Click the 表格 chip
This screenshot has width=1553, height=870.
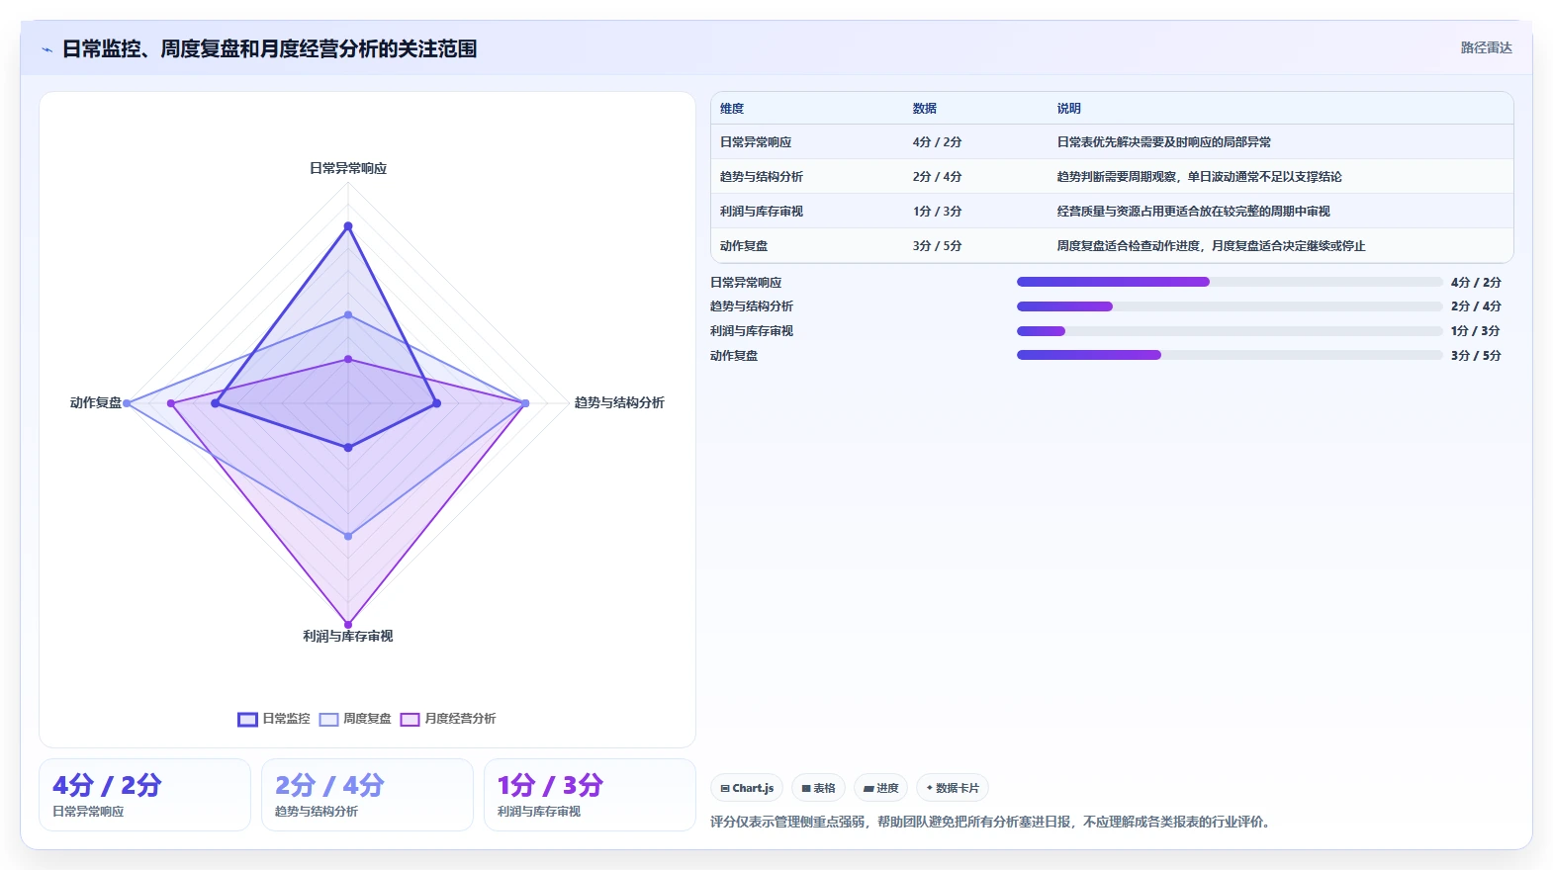coord(818,788)
